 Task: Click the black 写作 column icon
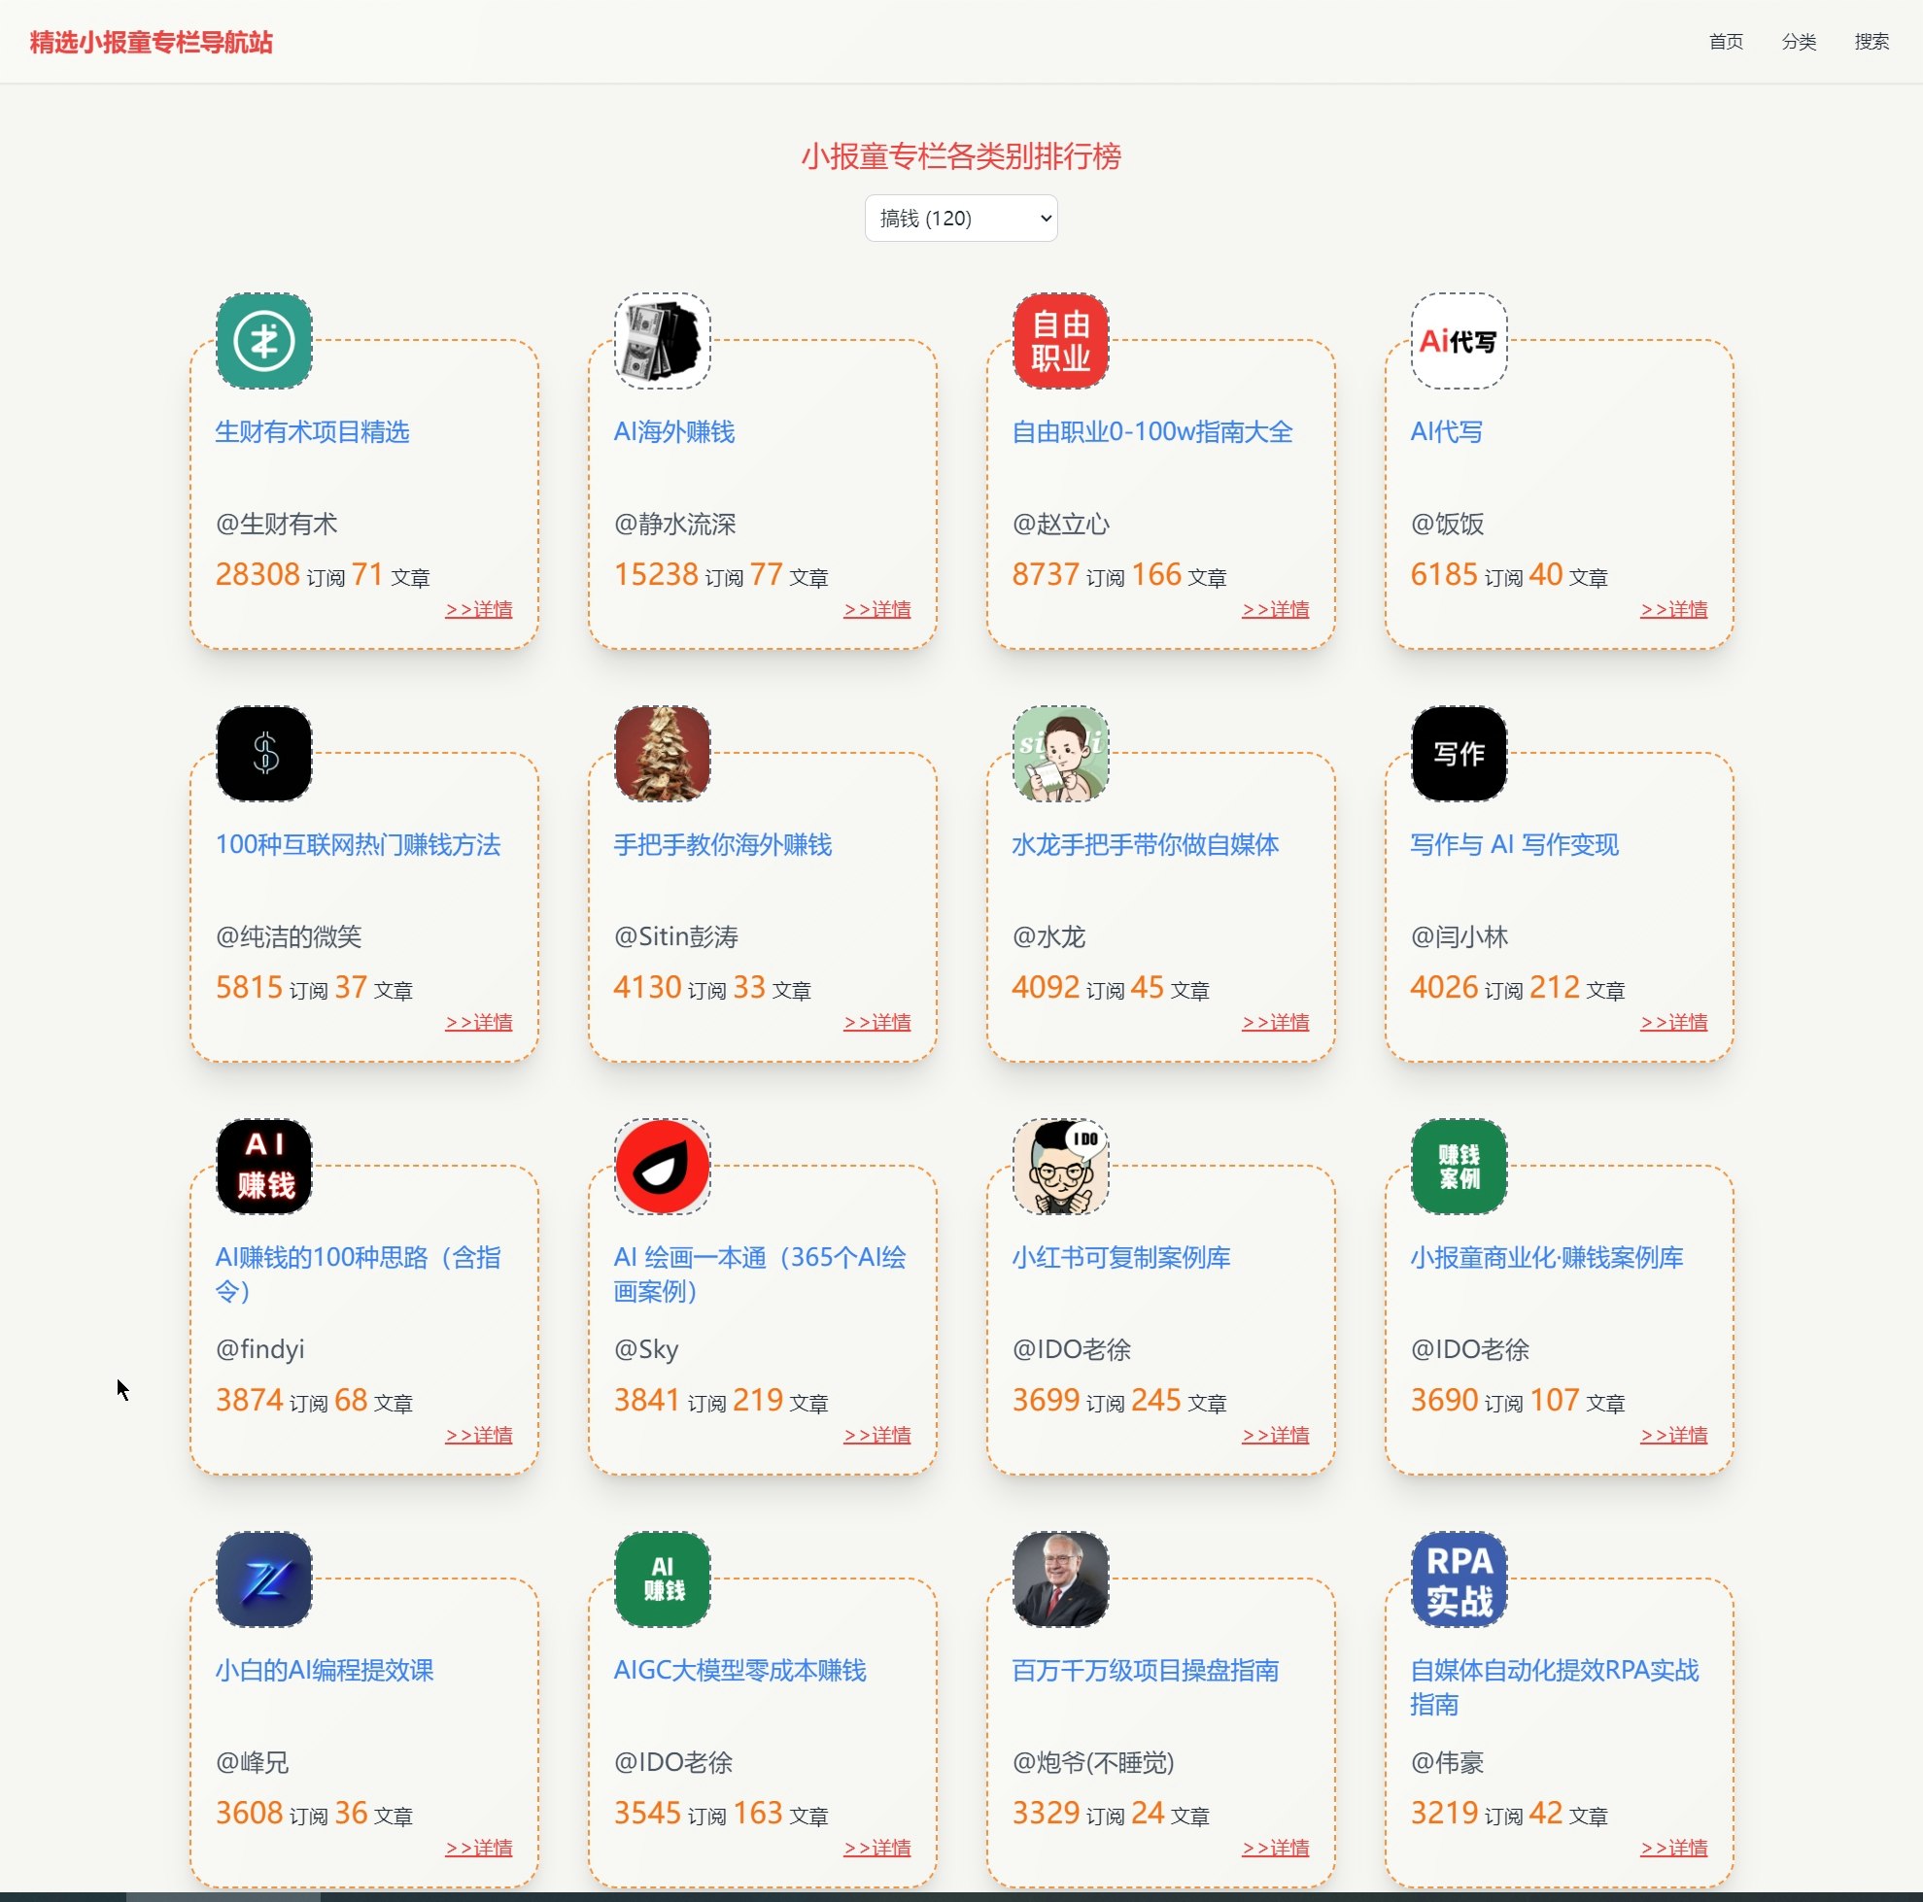[x=1459, y=754]
